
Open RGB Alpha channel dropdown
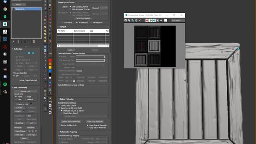[178, 20]
